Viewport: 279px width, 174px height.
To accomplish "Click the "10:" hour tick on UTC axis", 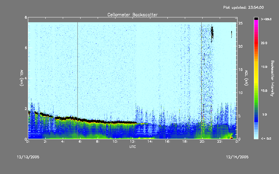I will pos(115,142).
